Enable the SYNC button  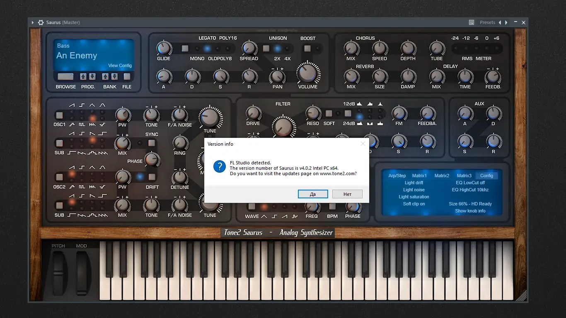(x=152, y=143)
